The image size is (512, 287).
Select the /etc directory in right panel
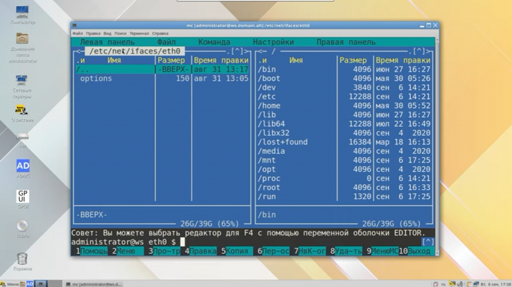click(267, 96)
